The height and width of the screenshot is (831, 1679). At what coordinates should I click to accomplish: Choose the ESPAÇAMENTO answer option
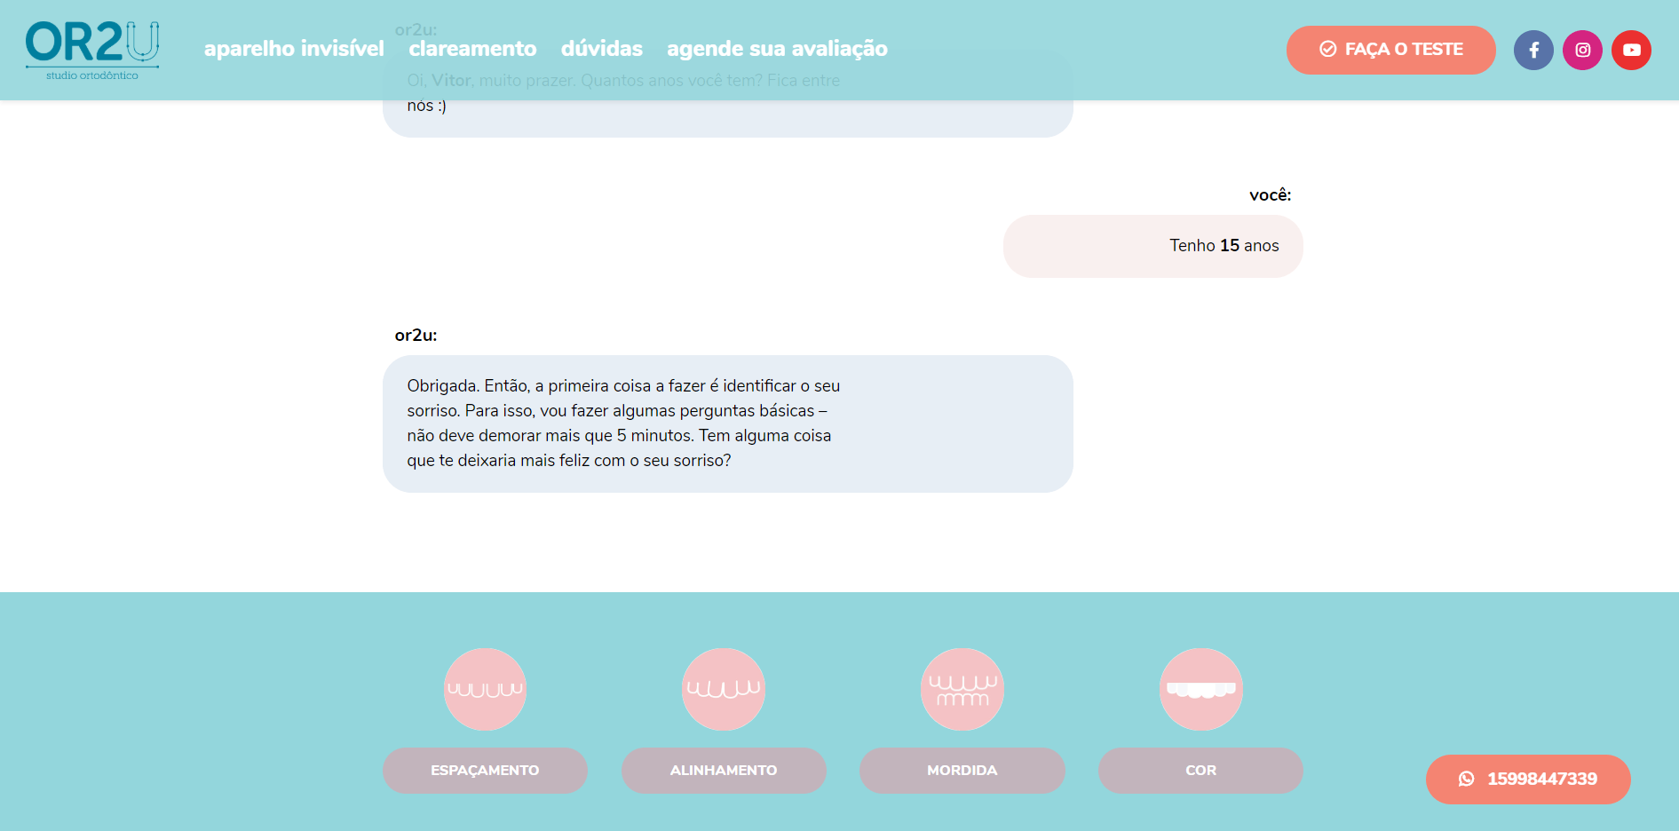click(485, 771)
